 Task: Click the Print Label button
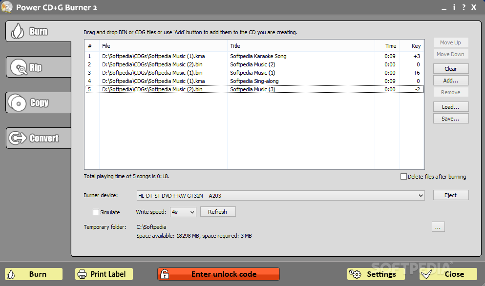(104, 274)
